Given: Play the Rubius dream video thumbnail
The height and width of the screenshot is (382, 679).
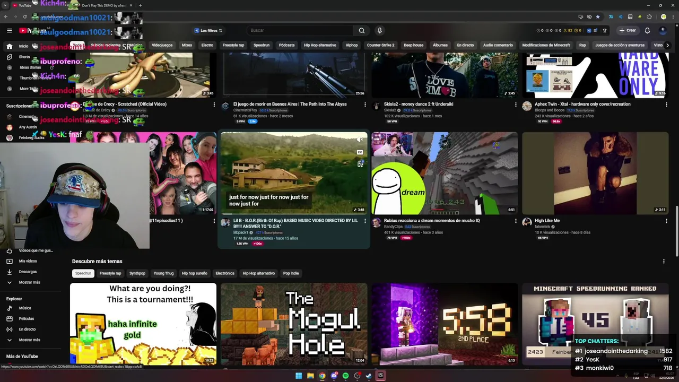Looking at the screenshot, I should point(445,173).
